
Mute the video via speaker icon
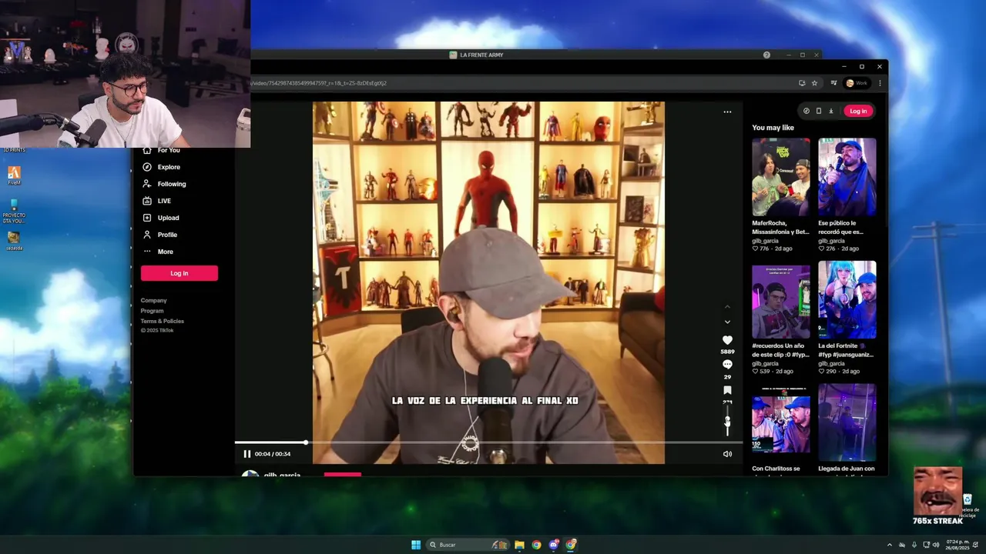click(727, 454)
